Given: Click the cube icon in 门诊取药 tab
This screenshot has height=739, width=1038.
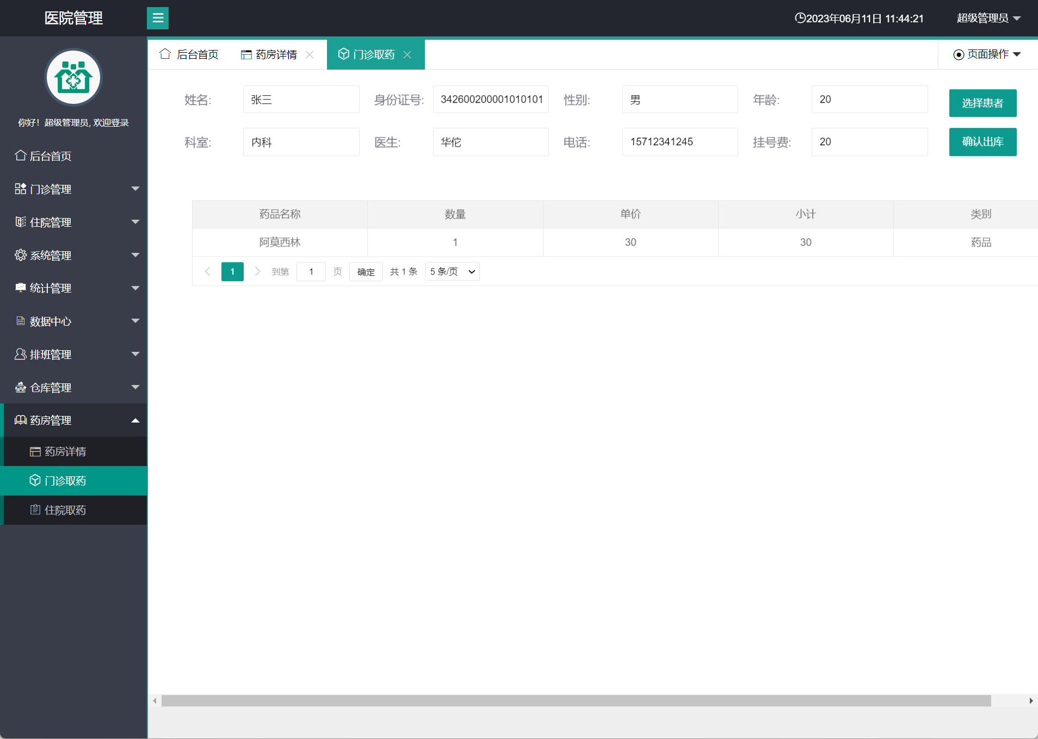Looking at the screenshot, I should [343, 54].
